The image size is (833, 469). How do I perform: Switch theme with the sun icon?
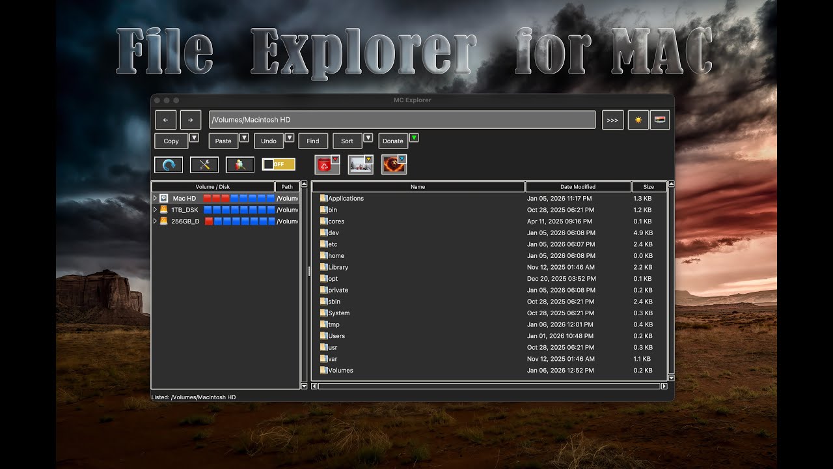(638, 120)
